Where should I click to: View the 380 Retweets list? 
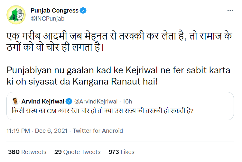pos(27,152)
